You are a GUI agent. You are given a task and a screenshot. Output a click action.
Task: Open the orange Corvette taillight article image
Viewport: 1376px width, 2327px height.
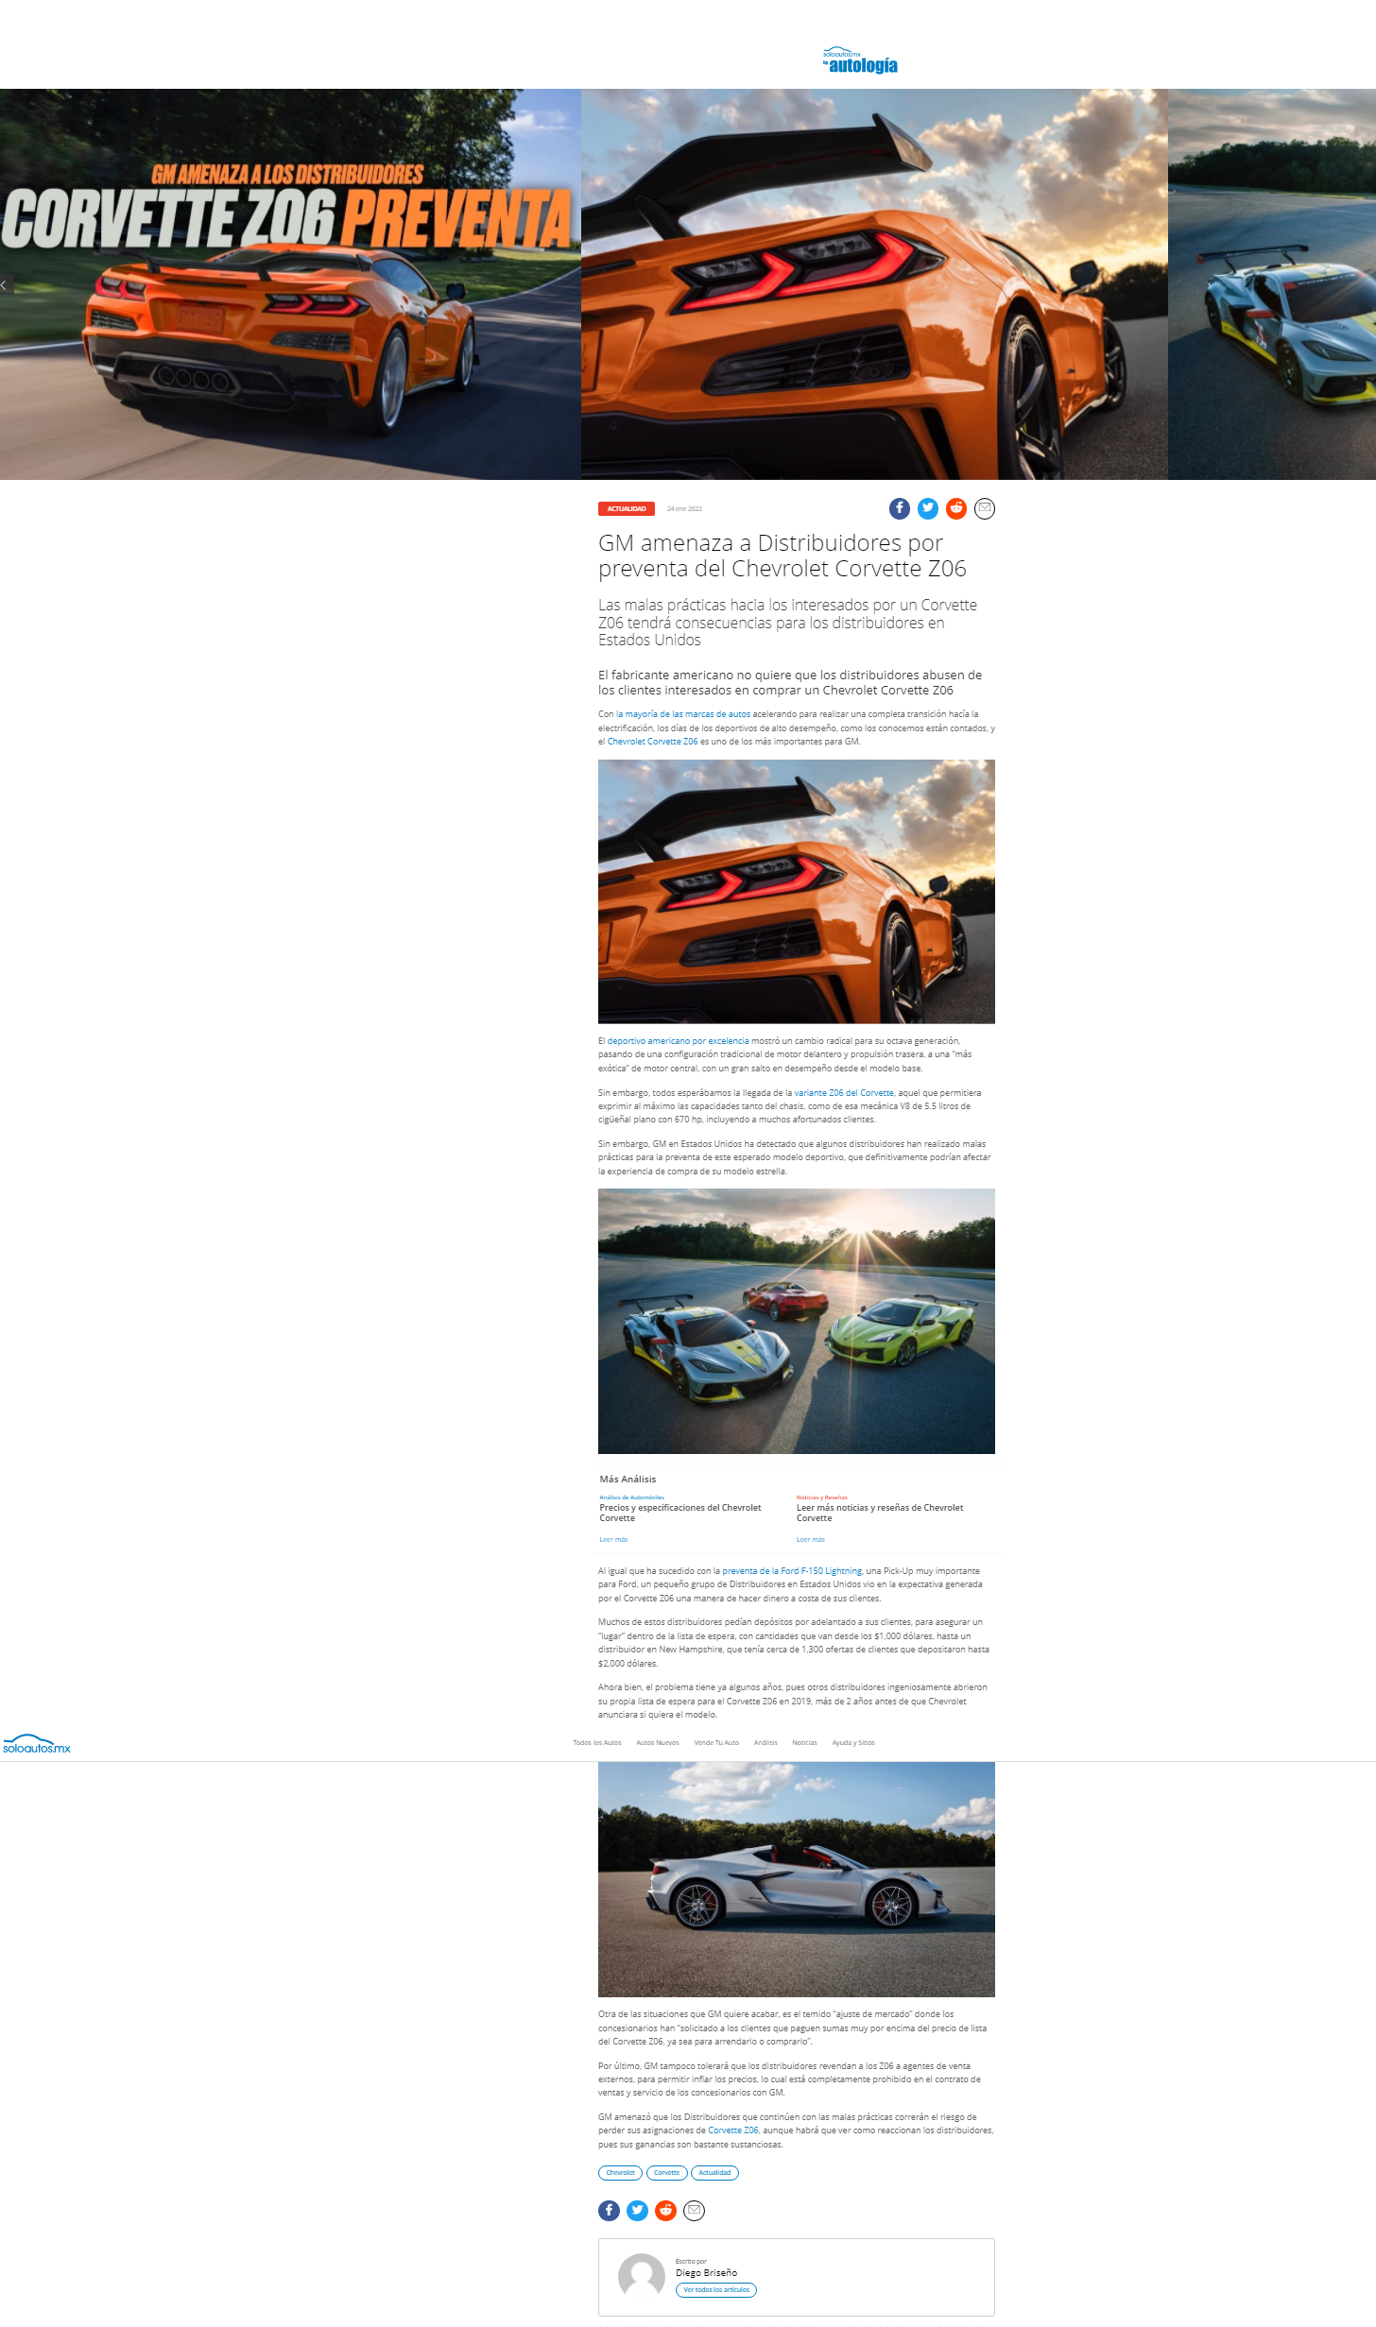[797, 891]
